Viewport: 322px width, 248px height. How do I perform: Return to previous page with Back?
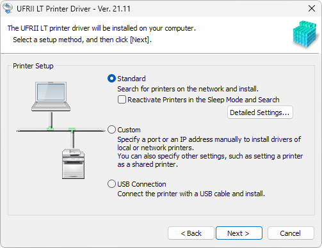[x=191, y=233]
